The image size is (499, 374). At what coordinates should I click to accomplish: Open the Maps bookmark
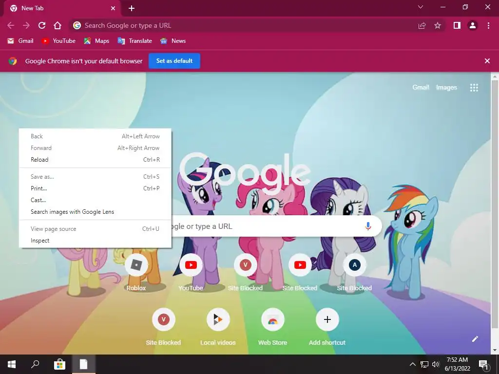coord(96,41)
